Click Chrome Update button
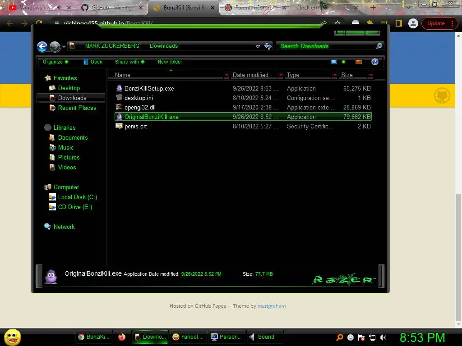 439,23
